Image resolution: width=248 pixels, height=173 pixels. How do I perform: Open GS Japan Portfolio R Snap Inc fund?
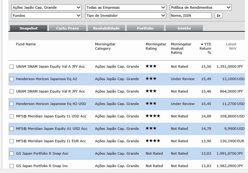pos(42,166)
